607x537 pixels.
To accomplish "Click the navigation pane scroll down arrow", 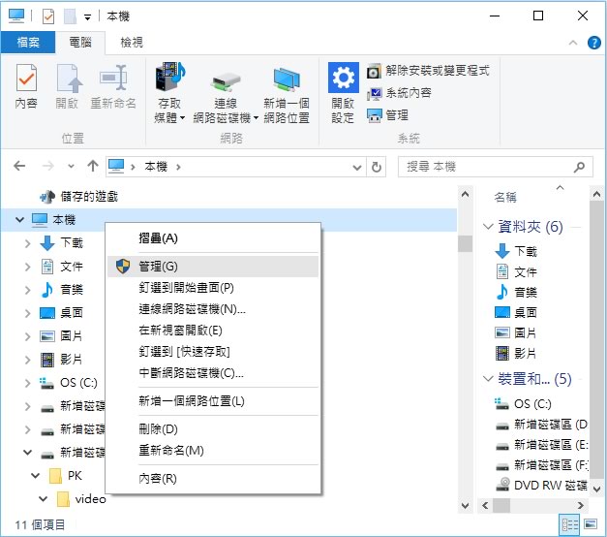I will pos(466,506).
